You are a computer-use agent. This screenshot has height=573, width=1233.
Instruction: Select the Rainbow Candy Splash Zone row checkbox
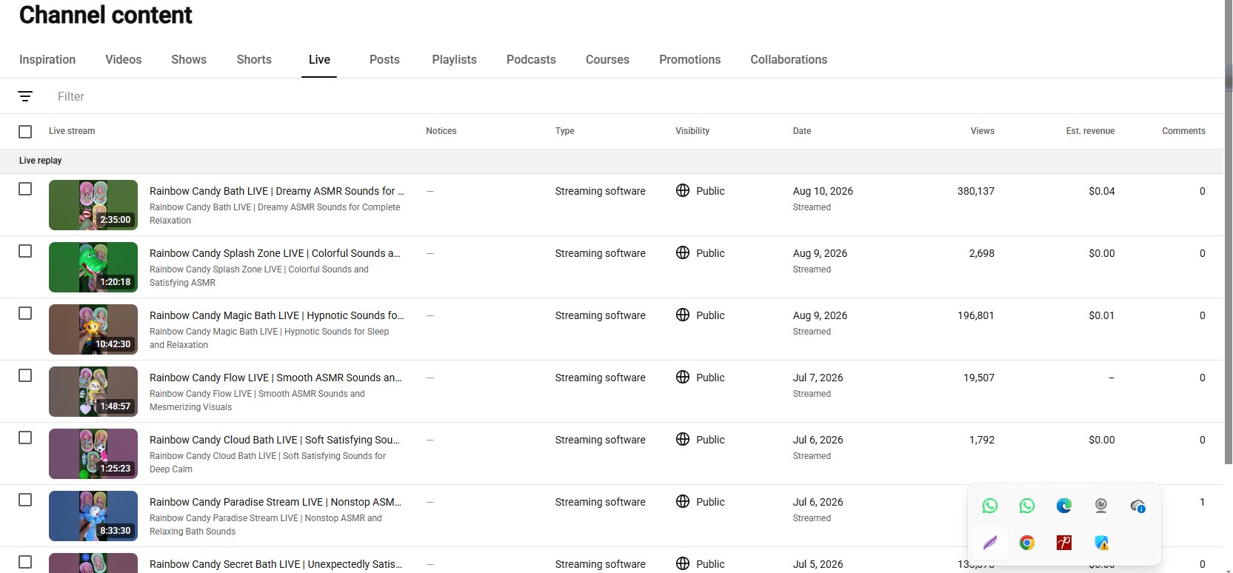click(25, 251)
